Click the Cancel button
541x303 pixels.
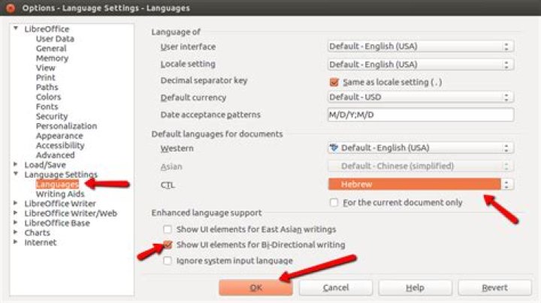tap(336, 287)
